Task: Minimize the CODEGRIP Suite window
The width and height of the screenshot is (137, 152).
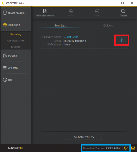Action: coord(113,3)
